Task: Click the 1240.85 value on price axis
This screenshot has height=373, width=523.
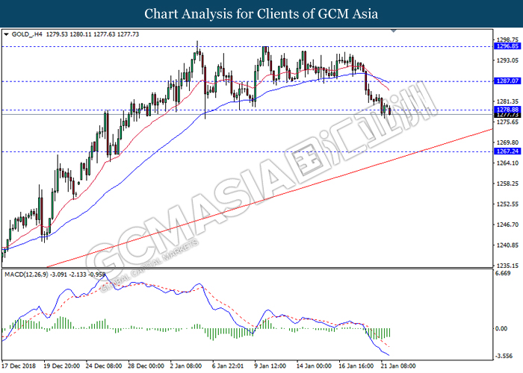Action: (507, 245)
